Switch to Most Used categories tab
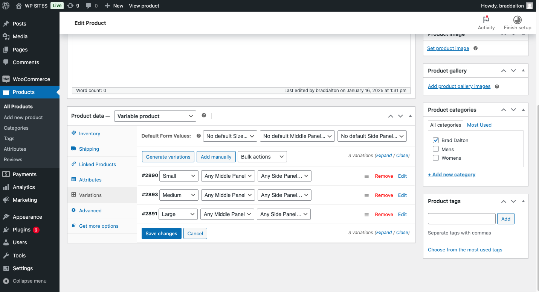Screen dimensions: 539x292 [479, 125]
